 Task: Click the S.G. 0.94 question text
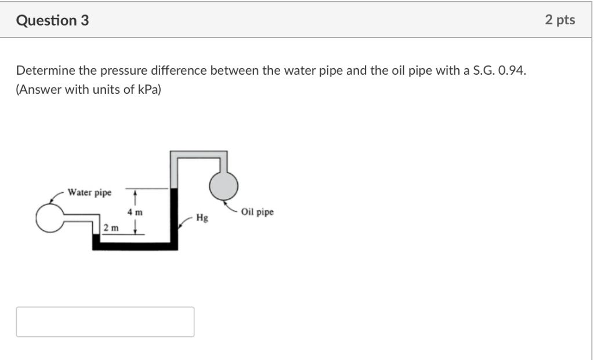tap(271, 72)
